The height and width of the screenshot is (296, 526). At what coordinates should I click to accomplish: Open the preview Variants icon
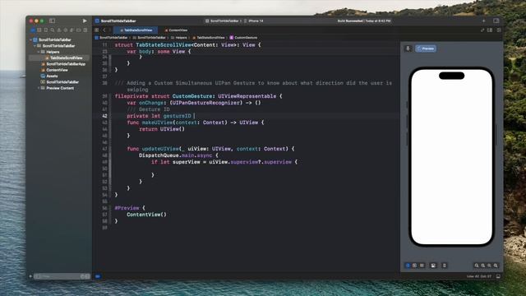coord(422,266)
